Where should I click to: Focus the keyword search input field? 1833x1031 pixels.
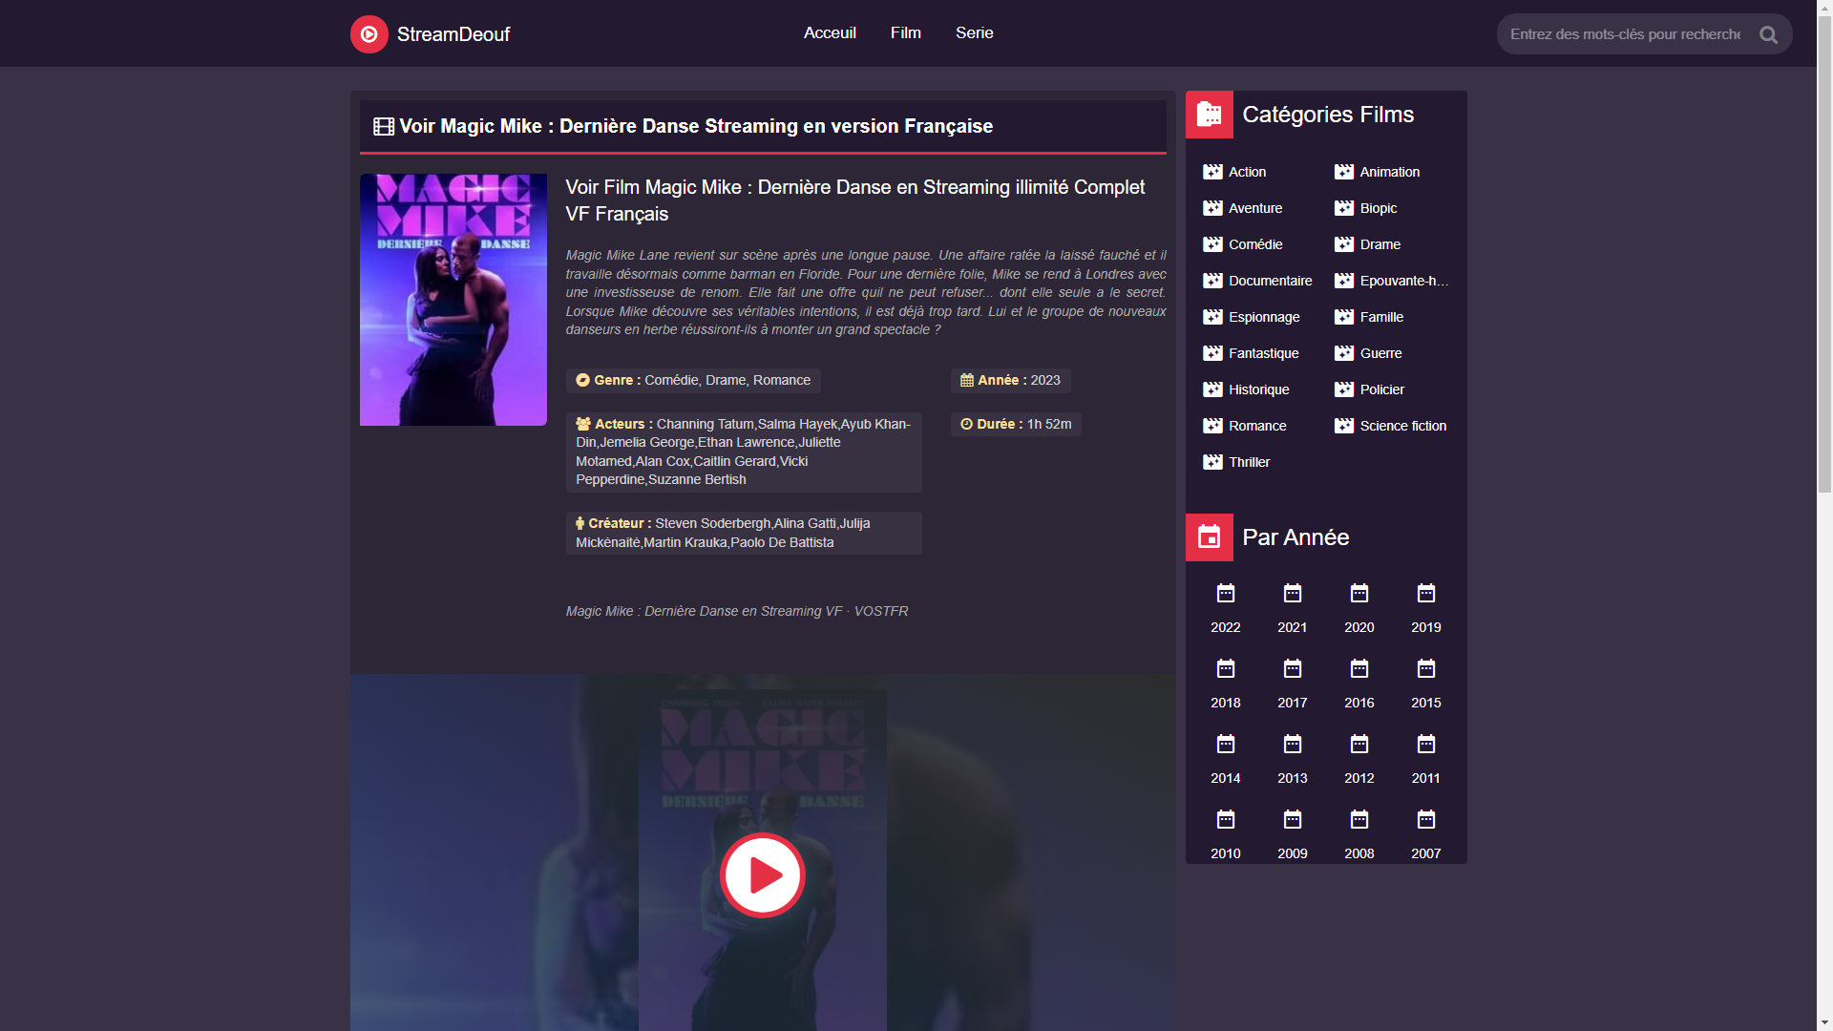pos(1626,34)
